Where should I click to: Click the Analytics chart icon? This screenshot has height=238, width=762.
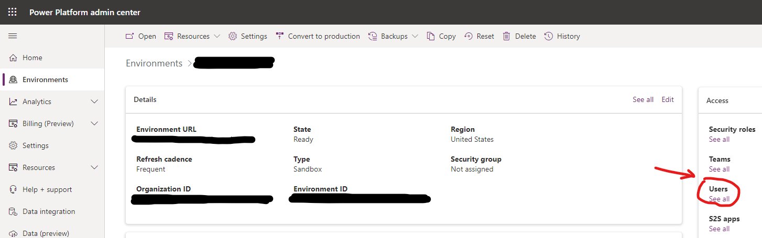13,101
